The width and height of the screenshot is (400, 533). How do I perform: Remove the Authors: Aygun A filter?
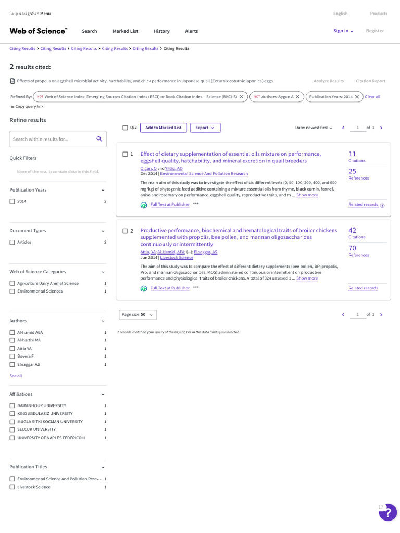click(x=297, y=97)
